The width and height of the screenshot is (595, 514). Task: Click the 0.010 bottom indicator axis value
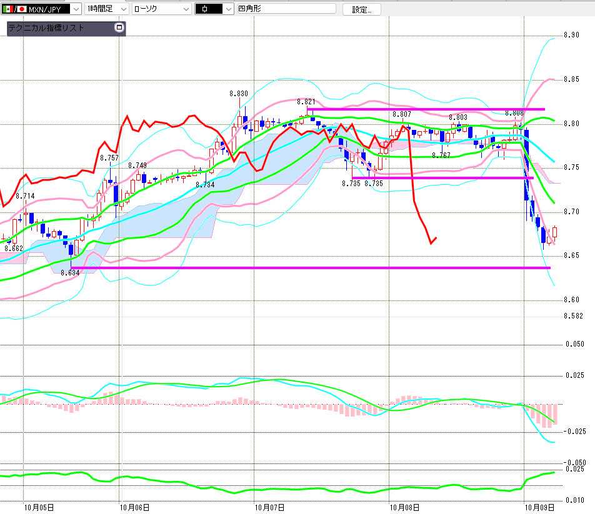(x=575, y=500)
